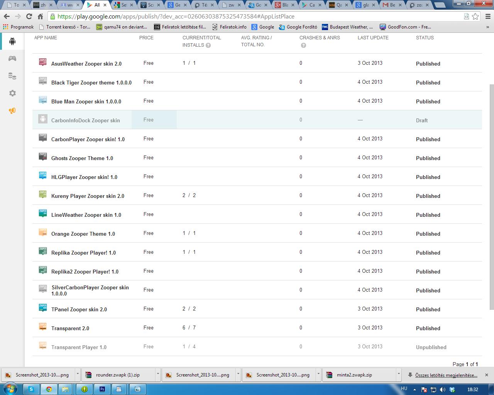Switch to the Bla Google+ browser tab
The image size is (494, 395).
[x=284, y=5]
